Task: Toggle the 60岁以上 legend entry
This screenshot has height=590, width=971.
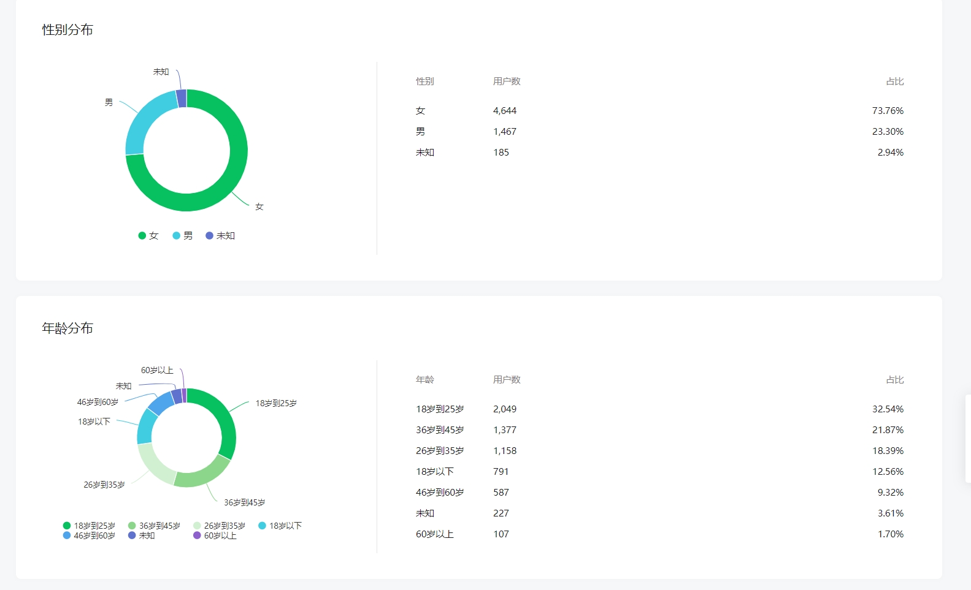Action: [215, 535]
